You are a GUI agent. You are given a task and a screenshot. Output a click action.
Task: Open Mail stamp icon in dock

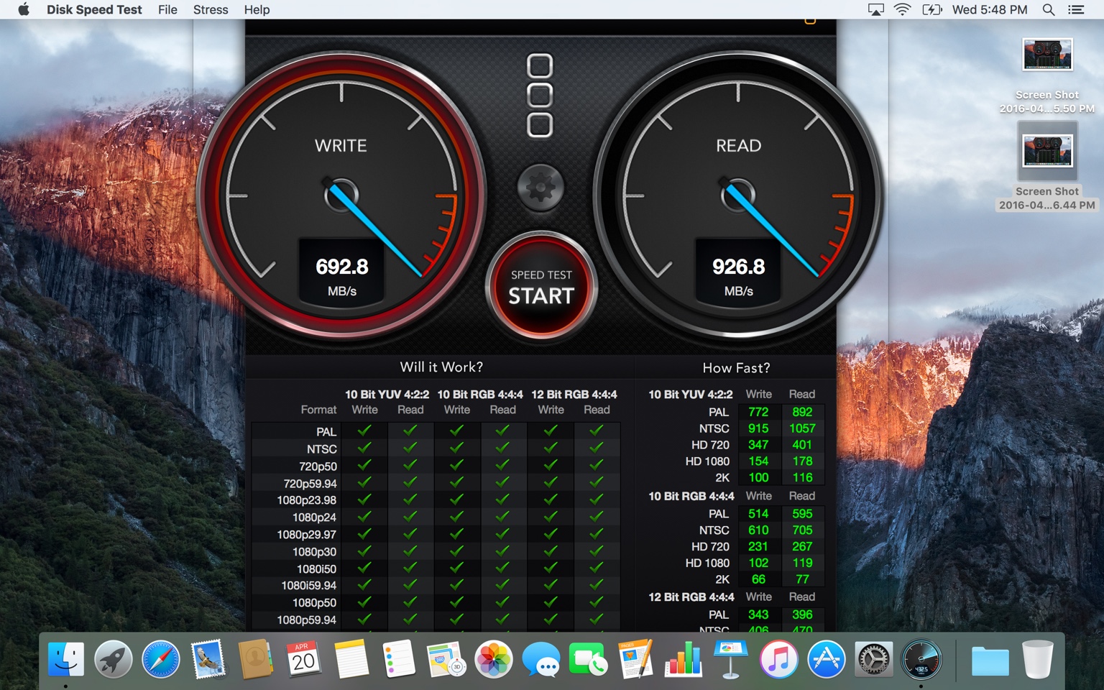[x=208, y=659]
